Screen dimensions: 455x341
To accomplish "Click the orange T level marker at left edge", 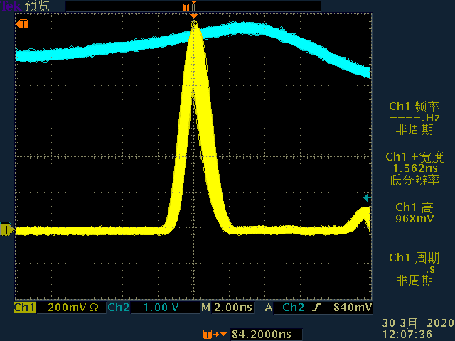I will pos(23,24).
